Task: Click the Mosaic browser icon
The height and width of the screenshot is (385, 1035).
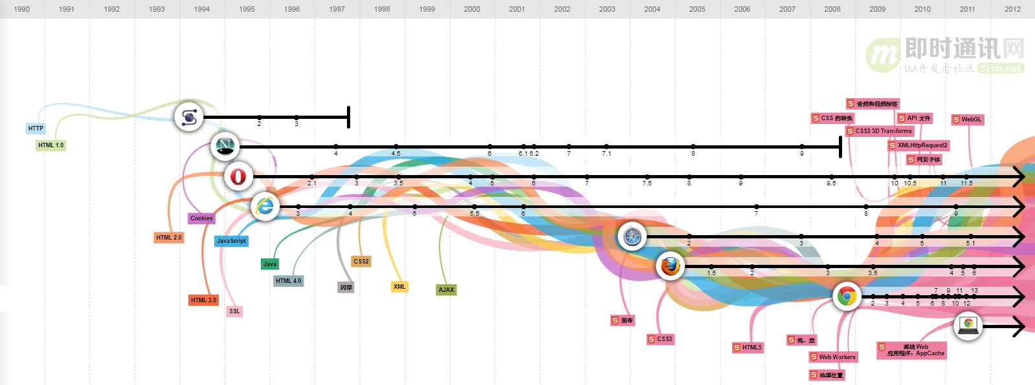Action: (189, 118)
